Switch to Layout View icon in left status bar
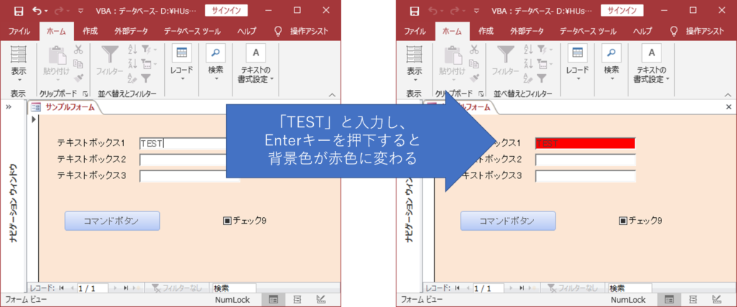Viewport: 737px width, 307px height. pyautogui.click(x=297, y=300)
